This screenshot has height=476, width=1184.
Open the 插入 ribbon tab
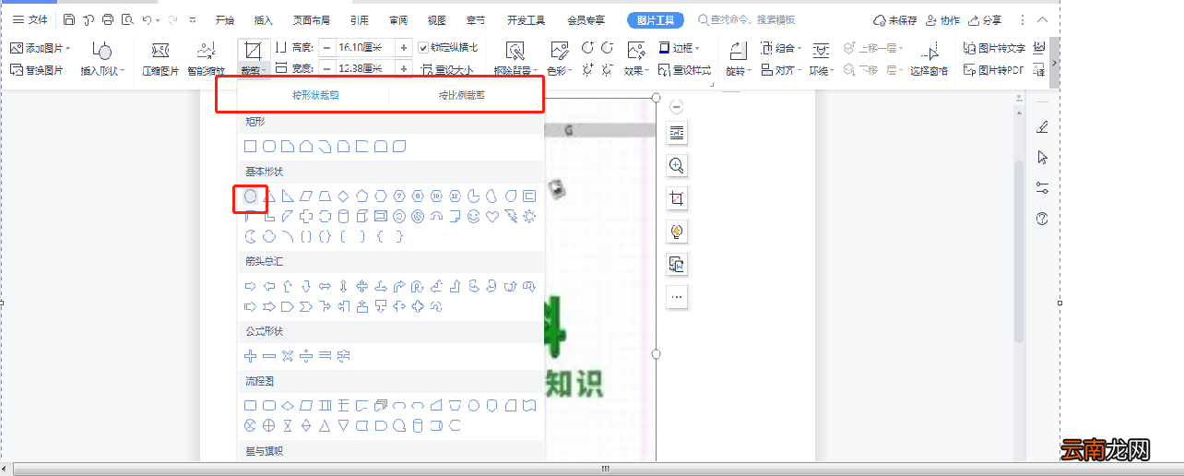[264, 19]
